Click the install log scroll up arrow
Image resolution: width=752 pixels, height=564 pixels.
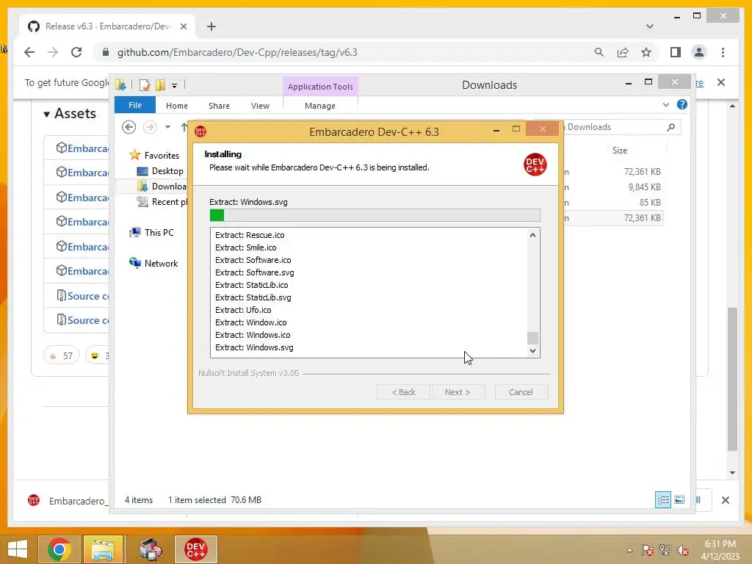(532, 235)
